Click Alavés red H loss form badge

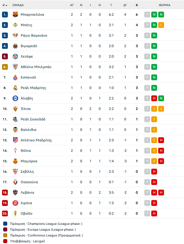pos(154,98)
